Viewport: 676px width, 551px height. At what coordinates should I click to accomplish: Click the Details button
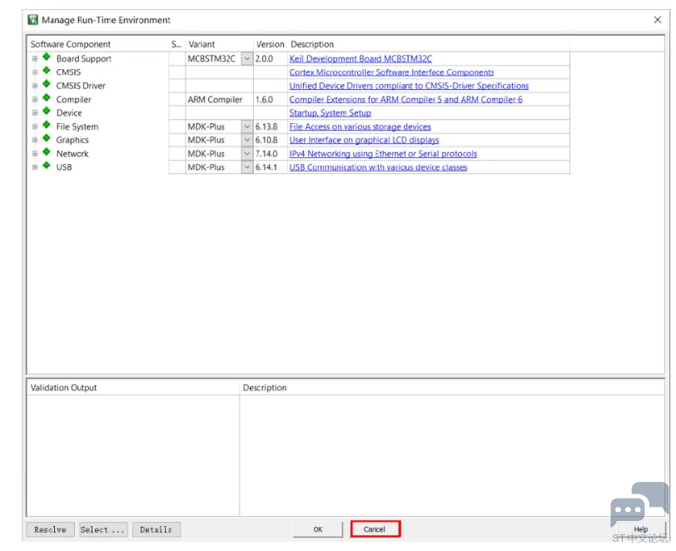156,529
